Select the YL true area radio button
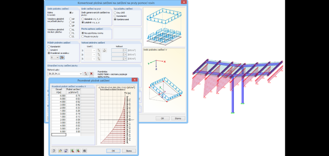 click(71, 33)
